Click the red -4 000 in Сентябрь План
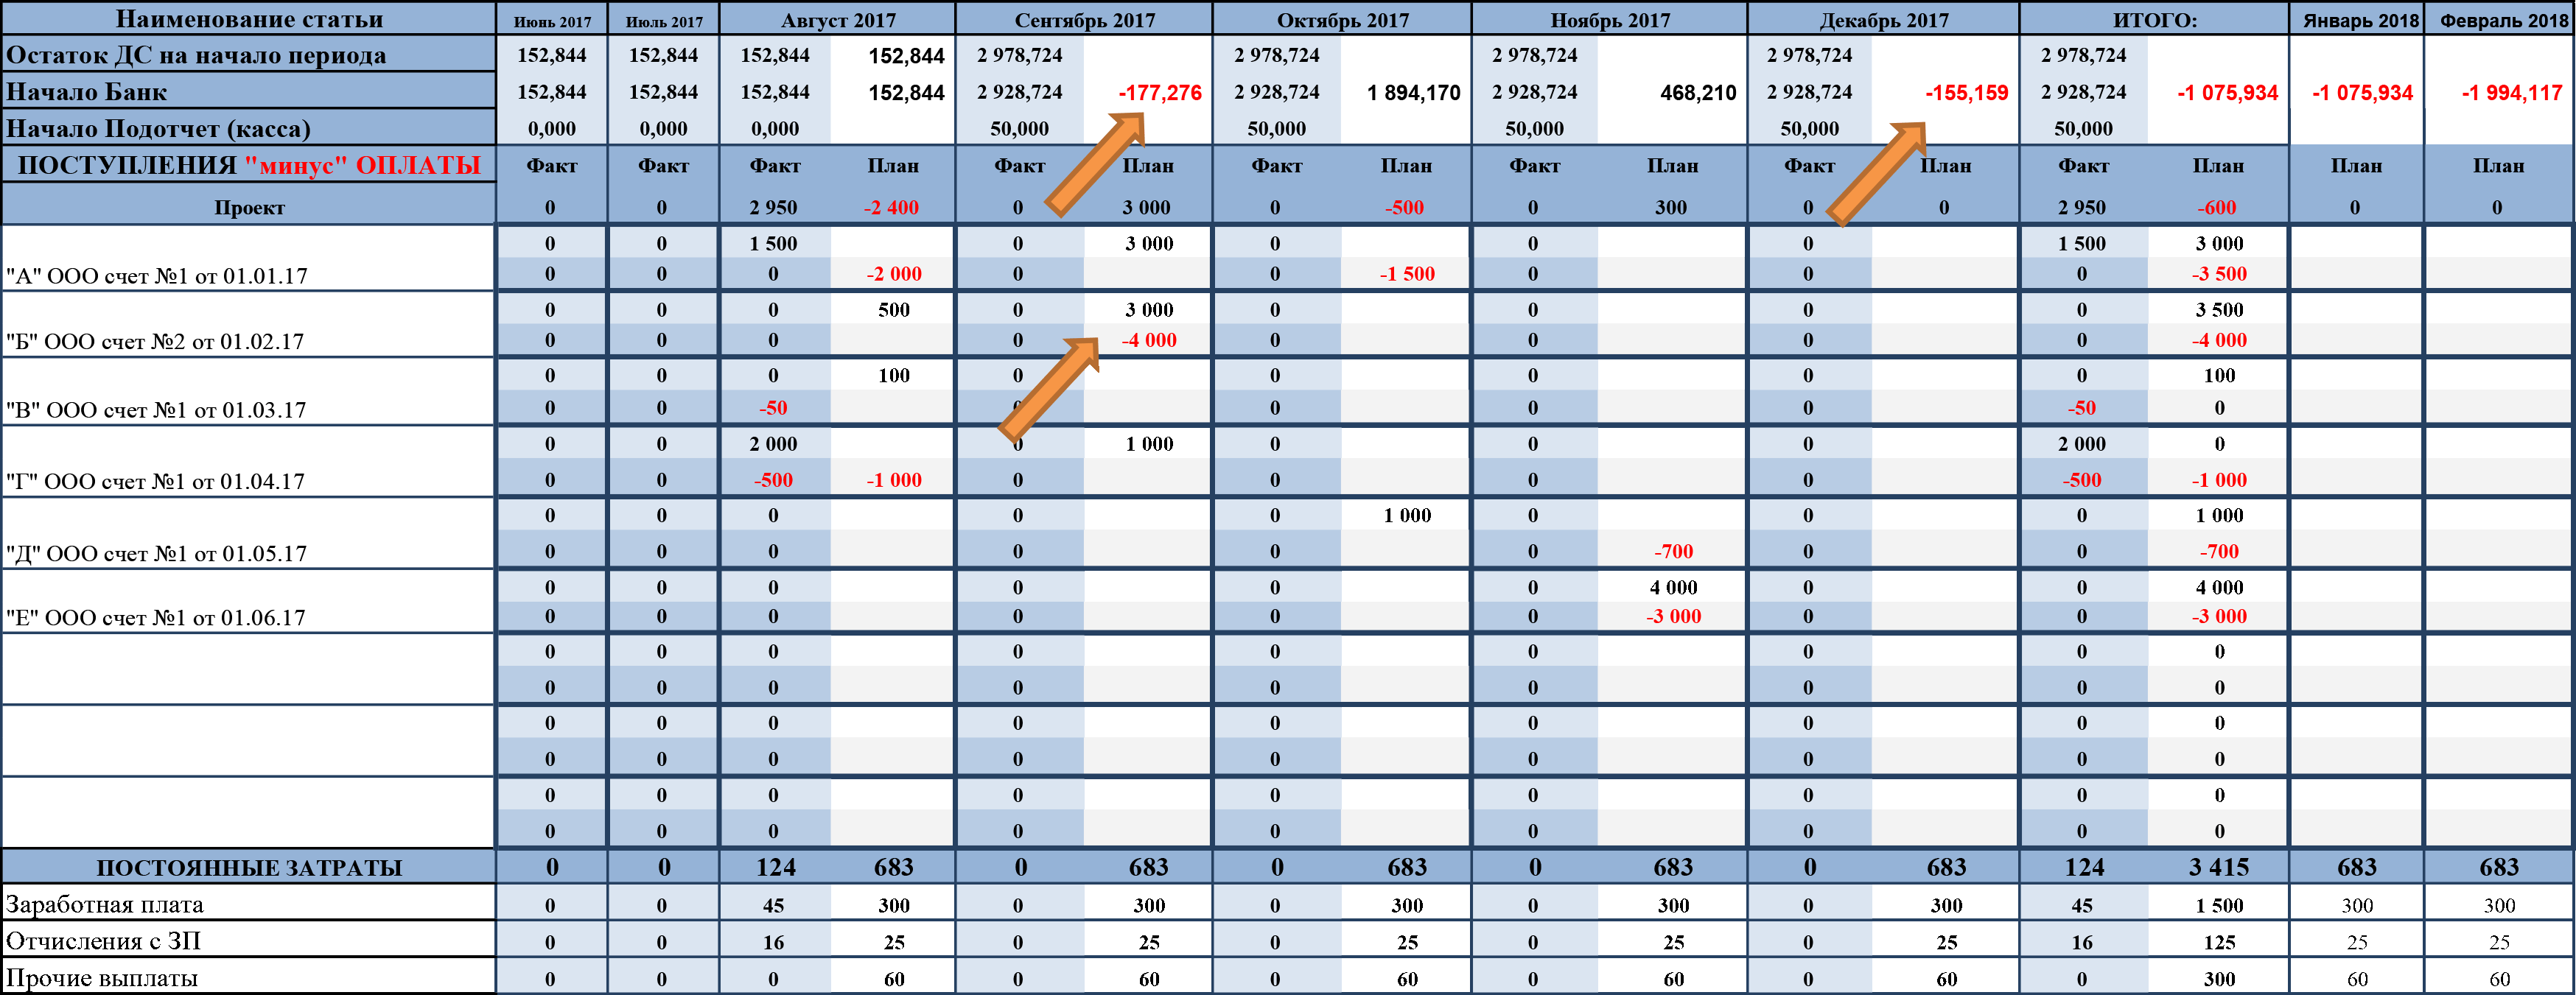2576x995 pixels. [1148, 340]
